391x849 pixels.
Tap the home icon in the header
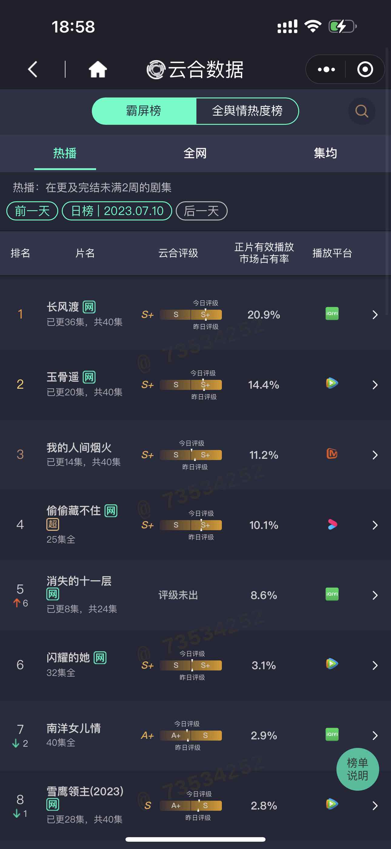point(98,69)
